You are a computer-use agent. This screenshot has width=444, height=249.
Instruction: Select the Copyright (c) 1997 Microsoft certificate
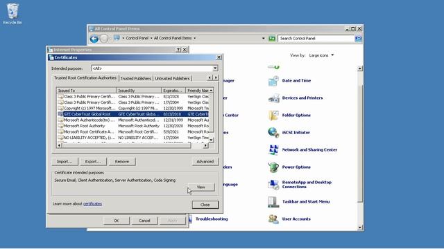click(133, 108)
